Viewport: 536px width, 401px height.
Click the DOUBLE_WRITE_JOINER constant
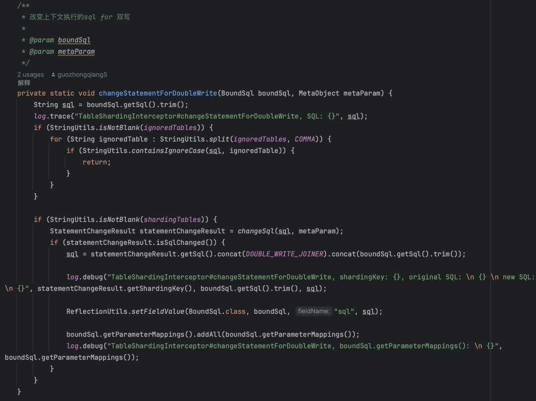coord(284,254)
